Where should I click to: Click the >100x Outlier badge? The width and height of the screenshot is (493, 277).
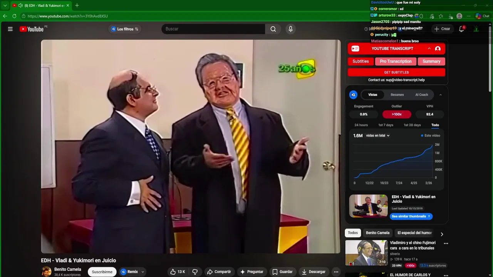pyautogui.click(x=397, y=114)
